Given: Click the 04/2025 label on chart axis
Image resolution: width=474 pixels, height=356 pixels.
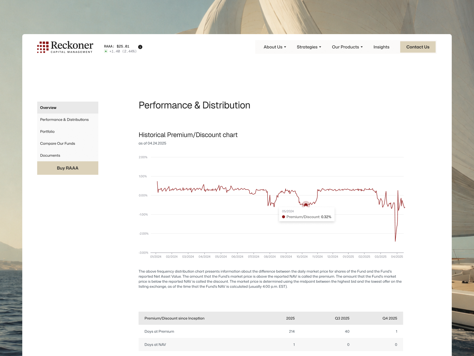Looking at the screenshot, I should tap(397, 257).
